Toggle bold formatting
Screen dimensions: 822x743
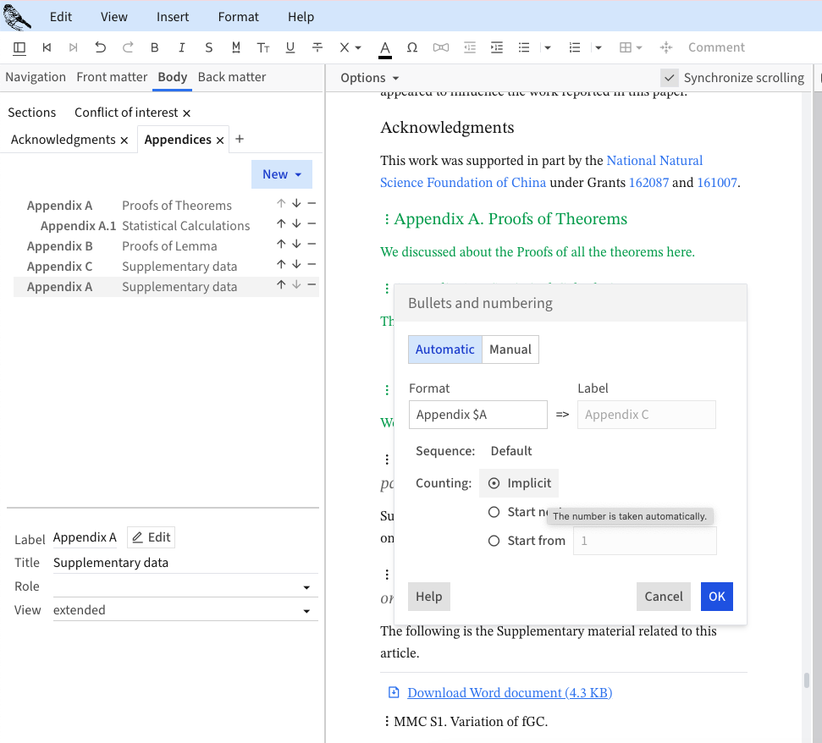154,47
